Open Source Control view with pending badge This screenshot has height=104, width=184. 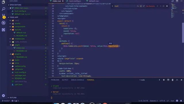(3, 16)
